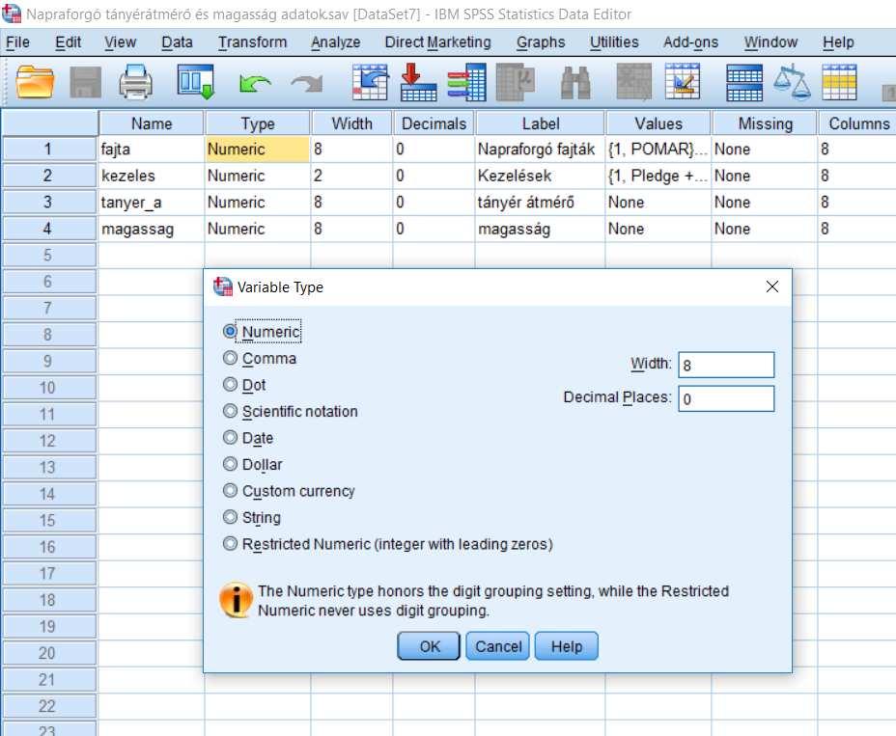Click the highlighted Numeric cell for fajta
The height and width of the screenshot is (736, 896).
(257, 149)
